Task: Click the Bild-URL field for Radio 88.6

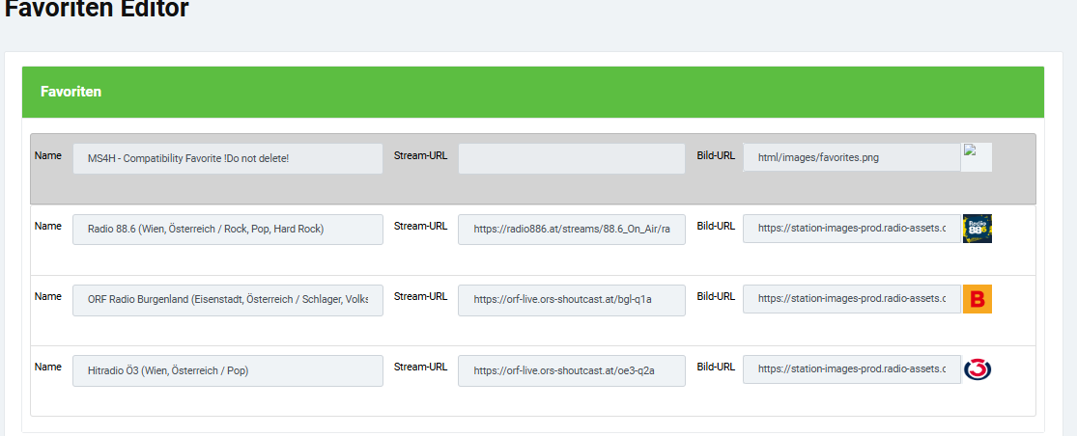Action: pos(852,229)
